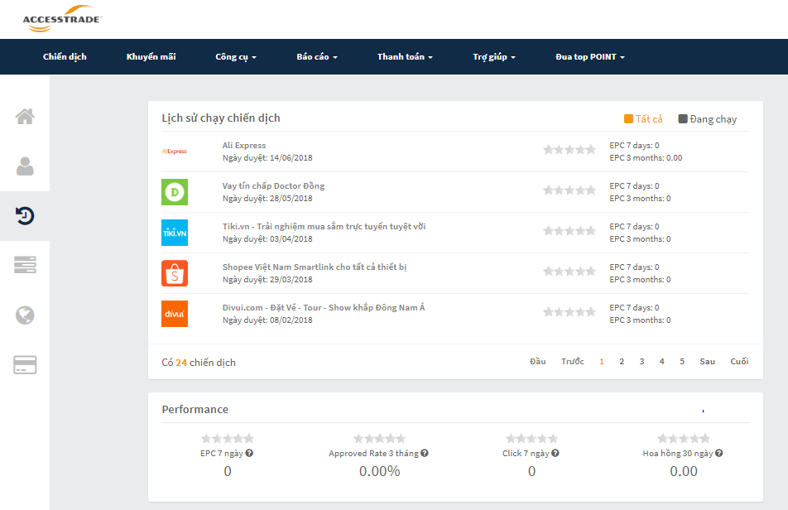Click the Shopee campaign logo

[175, 273]
